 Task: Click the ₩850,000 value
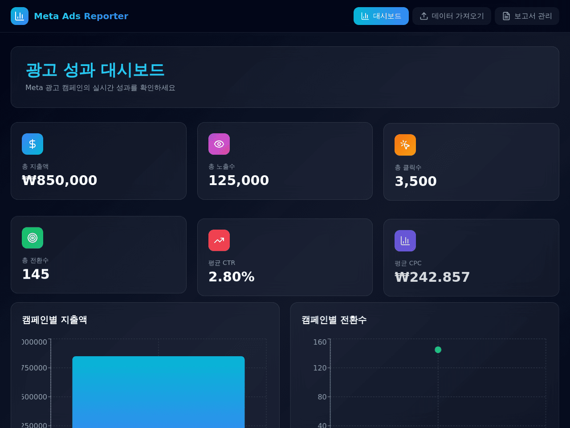pos(60,180)
